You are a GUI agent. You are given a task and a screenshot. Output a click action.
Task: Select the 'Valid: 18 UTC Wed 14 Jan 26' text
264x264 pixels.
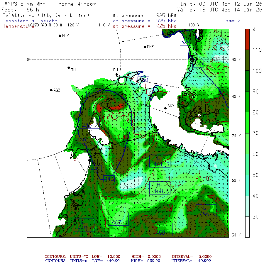[220, 10]
